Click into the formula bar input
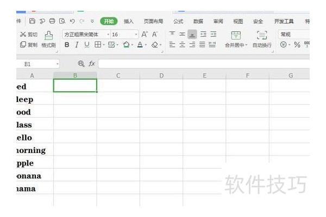 (x=204, y=64)
